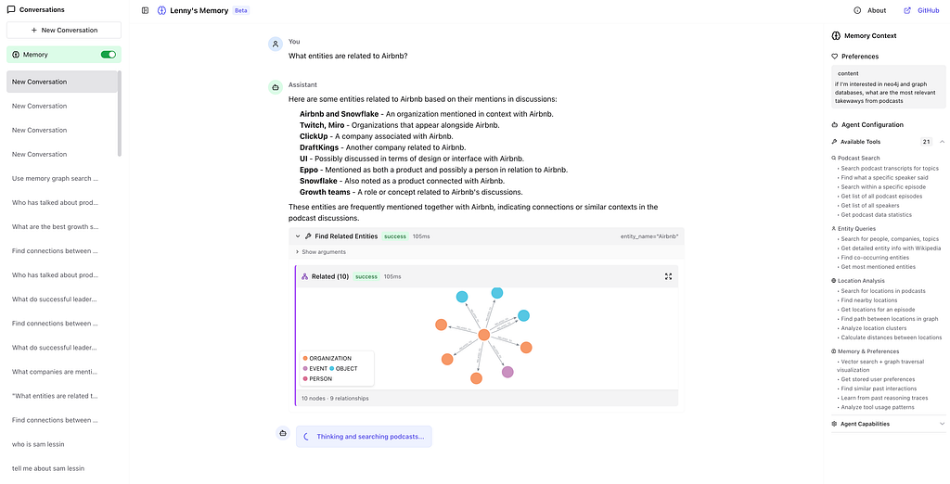Expand the Related graph to fullscreen

tap(668, 276)
